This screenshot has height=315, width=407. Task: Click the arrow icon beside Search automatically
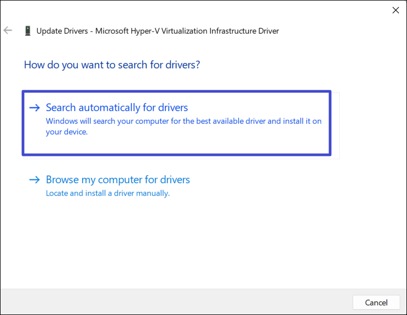(x=35, y=108)
